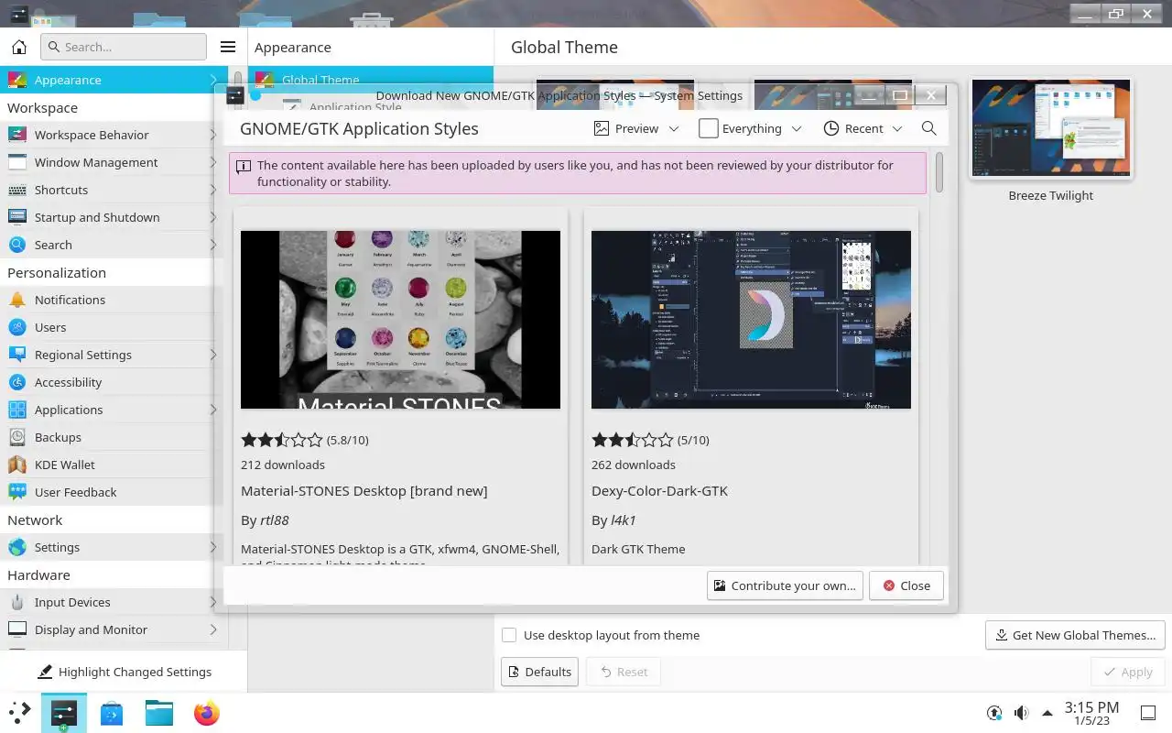Image resolution: width=1172 pixels, height=733 pixels.
Task: Click the Backups icon
Action: click(16, 437)
